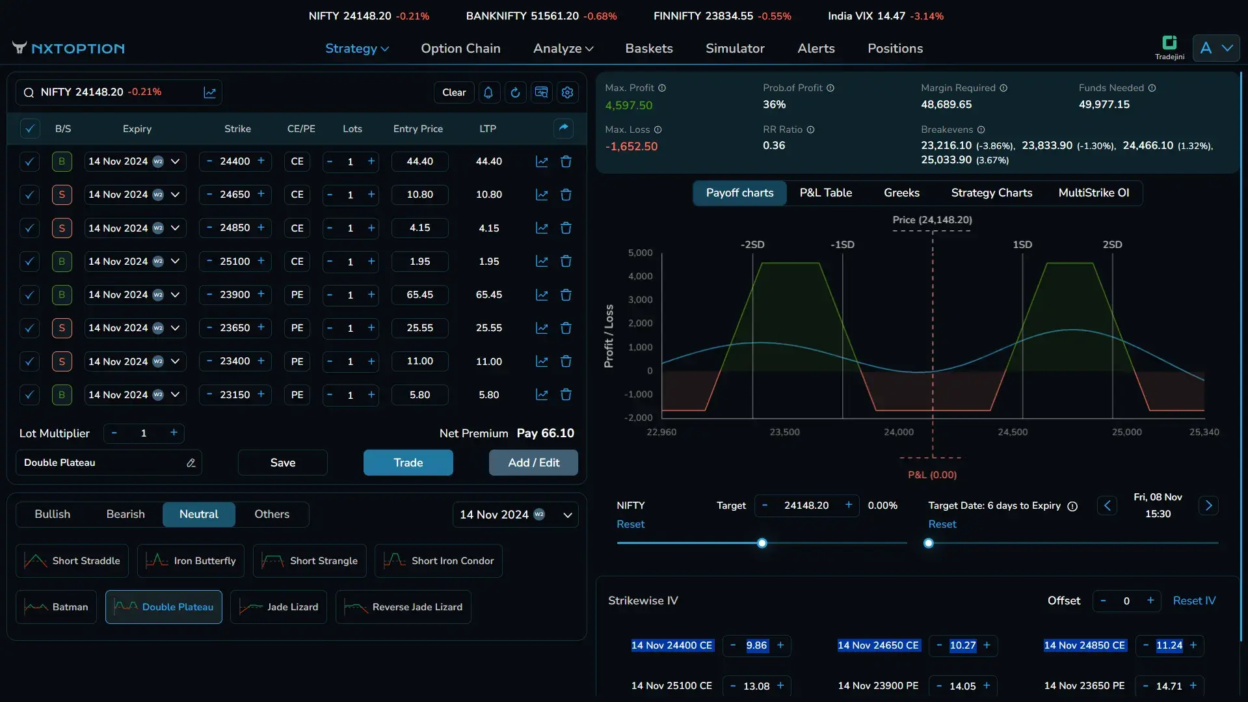The image size is (1248, 702).
Task: Click the edit pencil beside Double Plateau name
Action: click(191, 463)
